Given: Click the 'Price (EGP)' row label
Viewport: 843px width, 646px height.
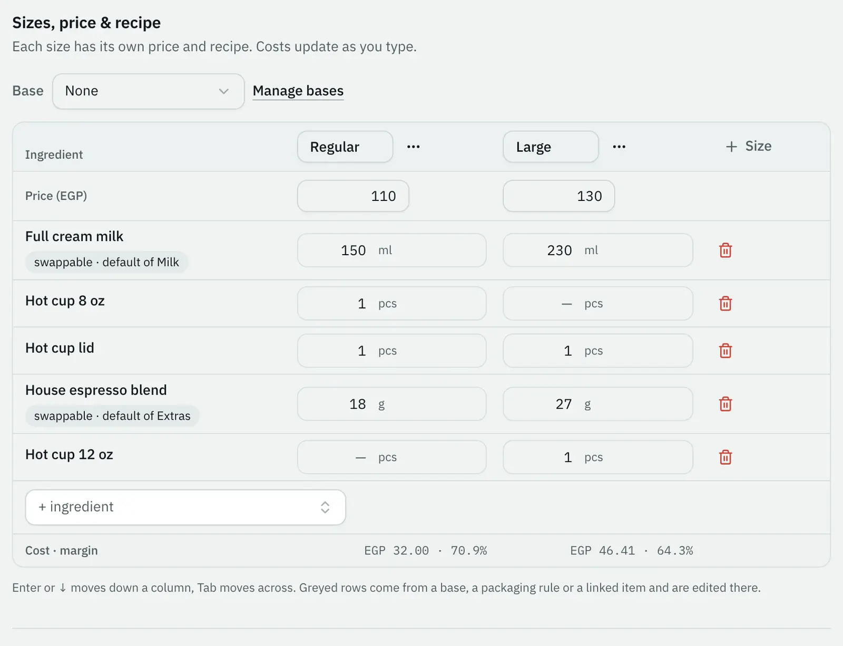Looking at the screenshot, I should pos(56,196).
